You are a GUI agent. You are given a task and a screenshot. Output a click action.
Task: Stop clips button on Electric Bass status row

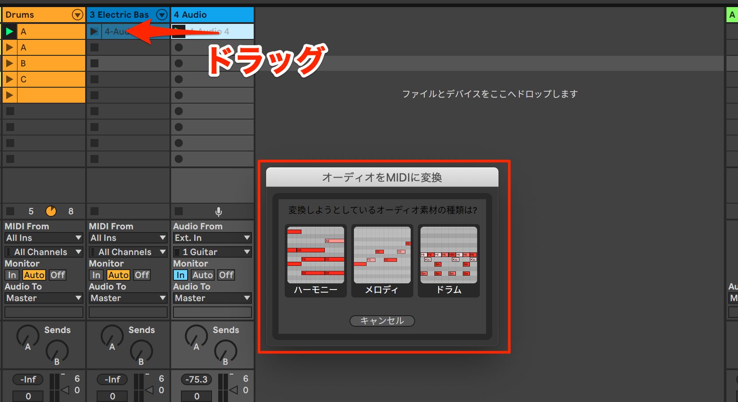click(x=94, y=211)
